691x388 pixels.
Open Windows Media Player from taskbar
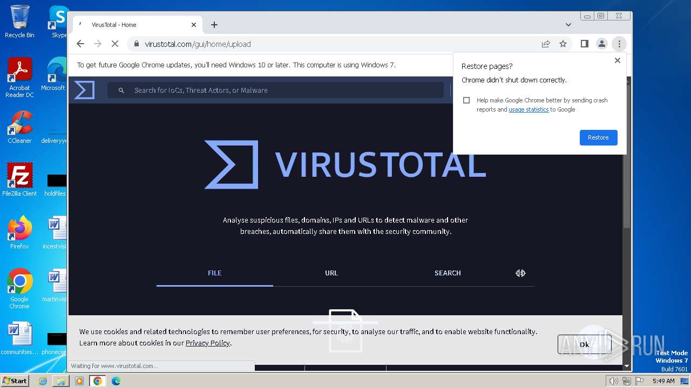(79, 381)
